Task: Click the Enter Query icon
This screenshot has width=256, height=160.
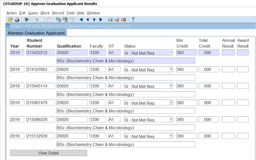Action: pos(59,20)
